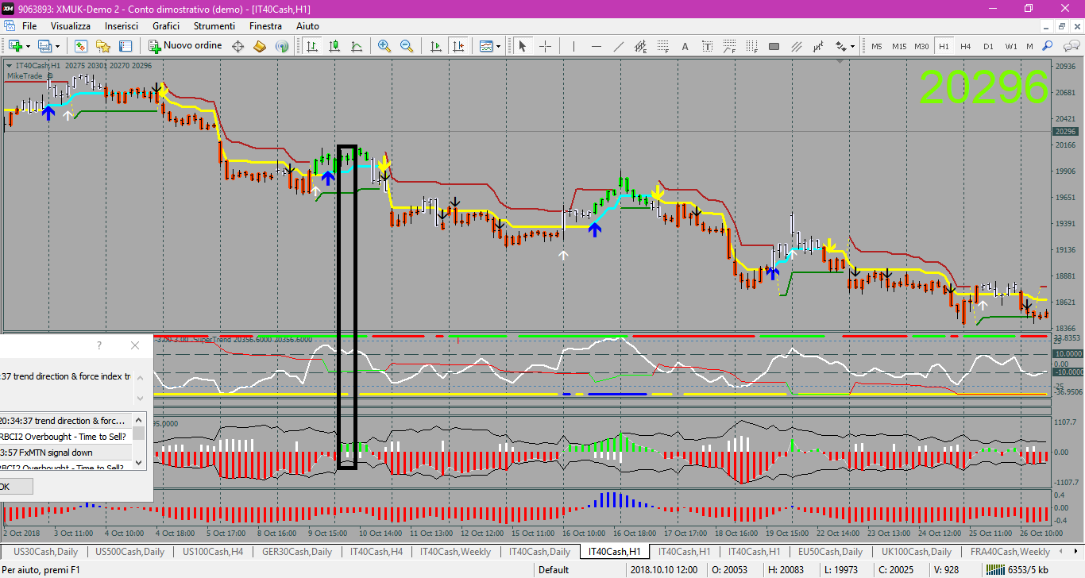Draw an equidistant channel
The width and height of the screenshot is (1085, 578).
[640, 46]
